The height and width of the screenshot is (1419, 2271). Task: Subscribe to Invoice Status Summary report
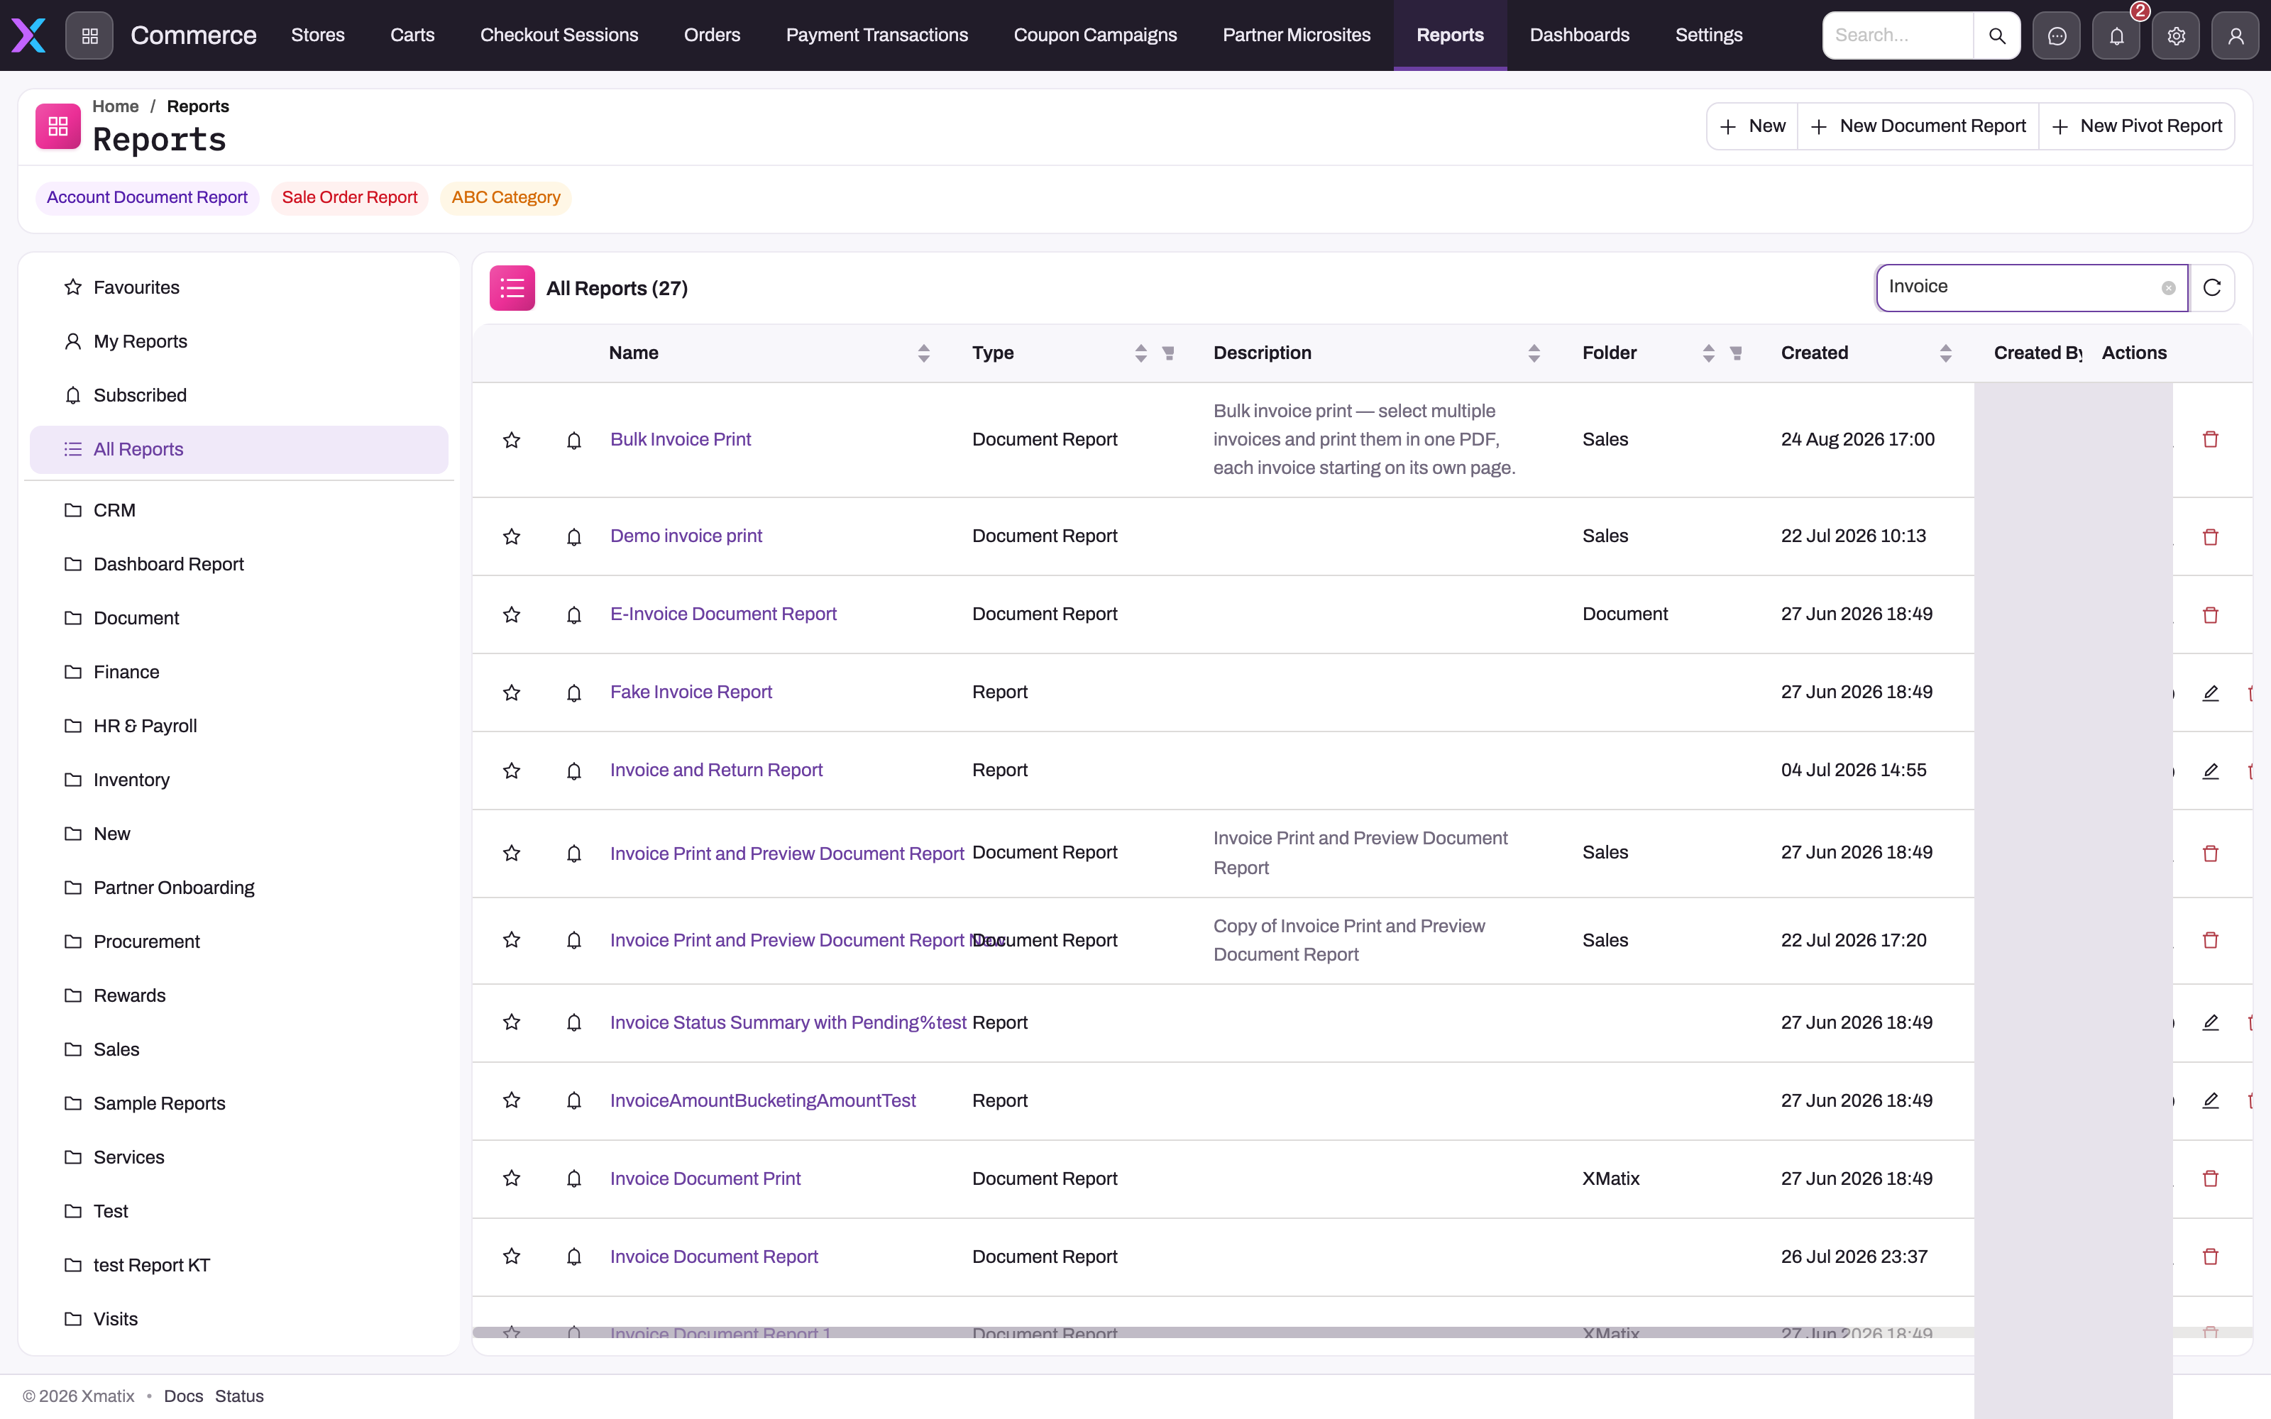[x=574, y=1023]
